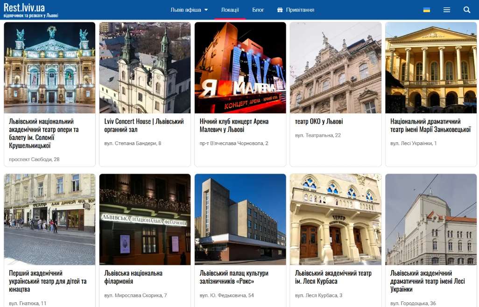Open the hamburger menu icon
The width and height of the screenshot is (479, 307).
(447, 10)
